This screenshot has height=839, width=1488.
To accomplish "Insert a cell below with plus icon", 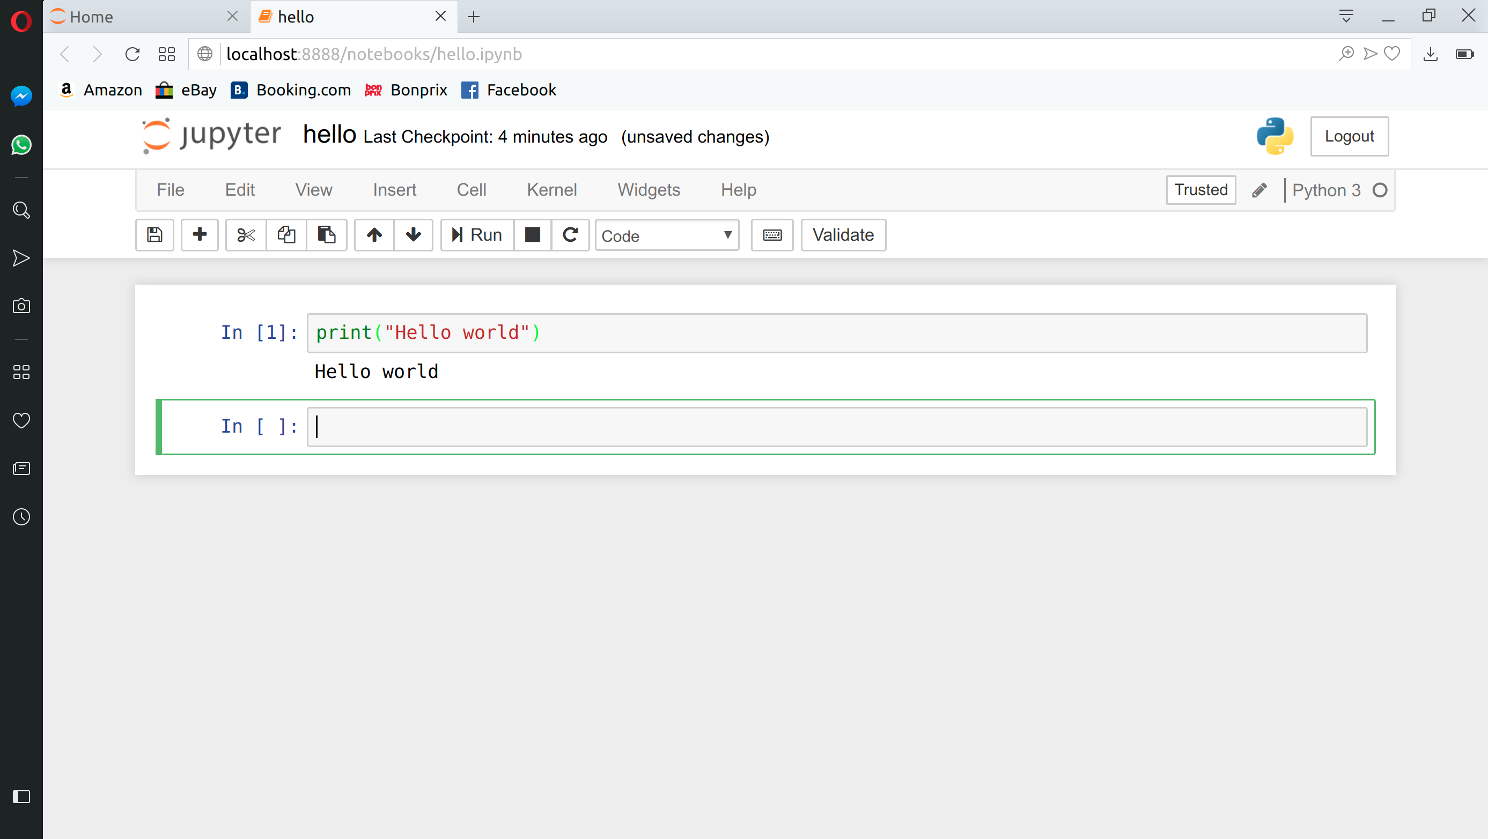I will pos(200,235).
